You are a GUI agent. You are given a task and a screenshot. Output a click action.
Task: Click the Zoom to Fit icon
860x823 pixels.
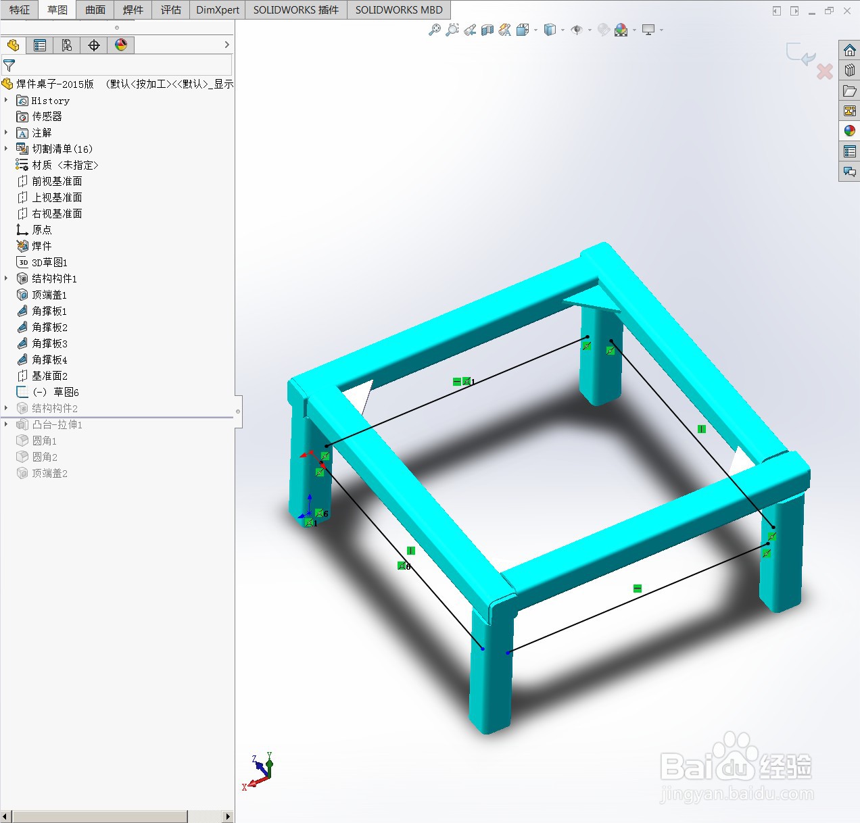coord(435,30)
